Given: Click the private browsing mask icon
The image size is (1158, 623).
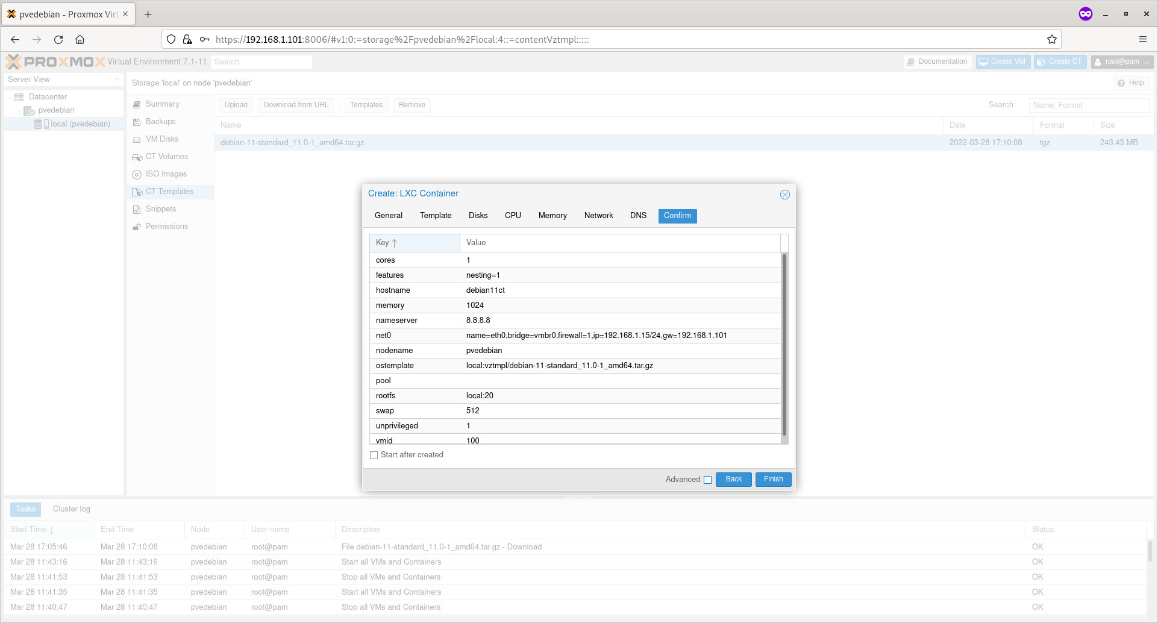Looking at the screenshot, I should tap(1085, 14).
